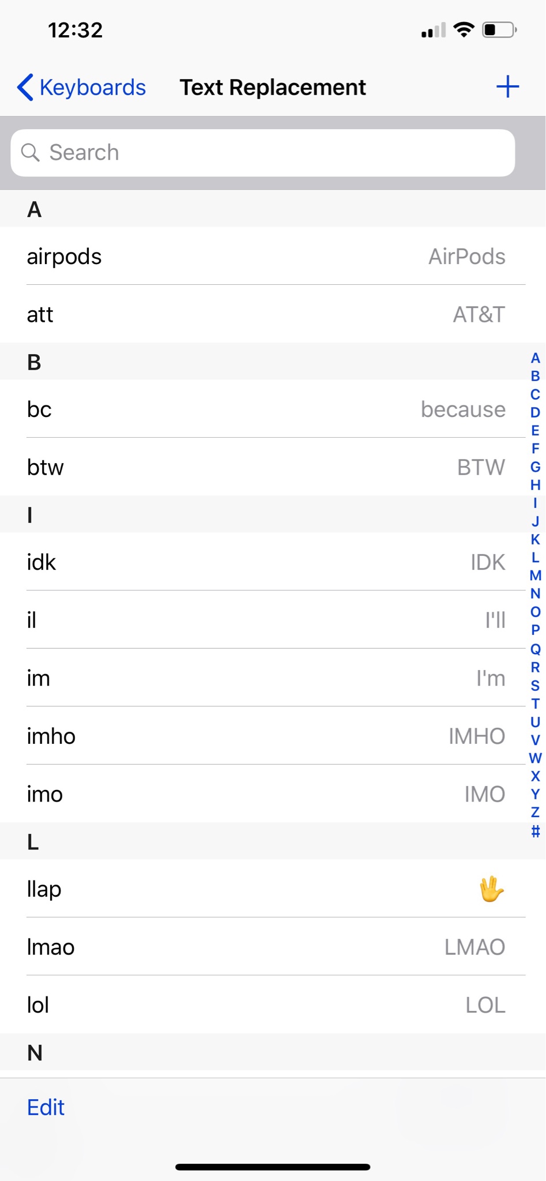Tap the plus icon to add replacement
This screenshot has height=1181, width=546.
coord(507,87)
